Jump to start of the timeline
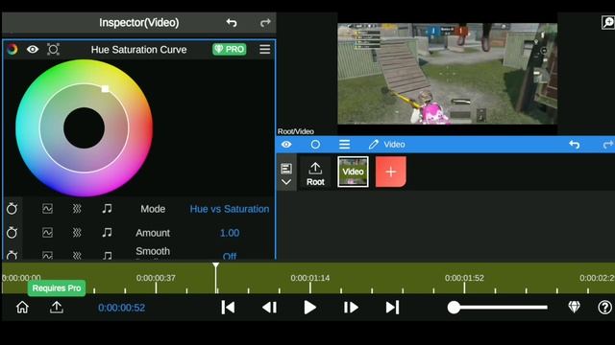The image size is (615, 345). pyautogui.click(x=228, y=308)
